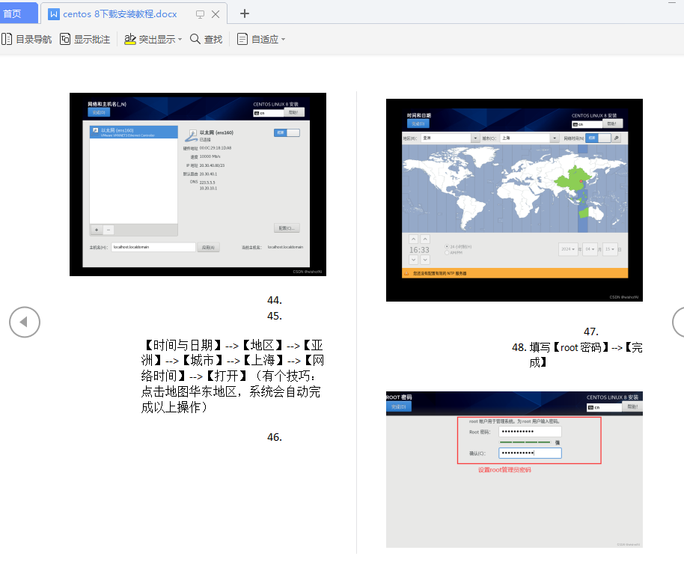Click the list number "45."

click(275, 316)
